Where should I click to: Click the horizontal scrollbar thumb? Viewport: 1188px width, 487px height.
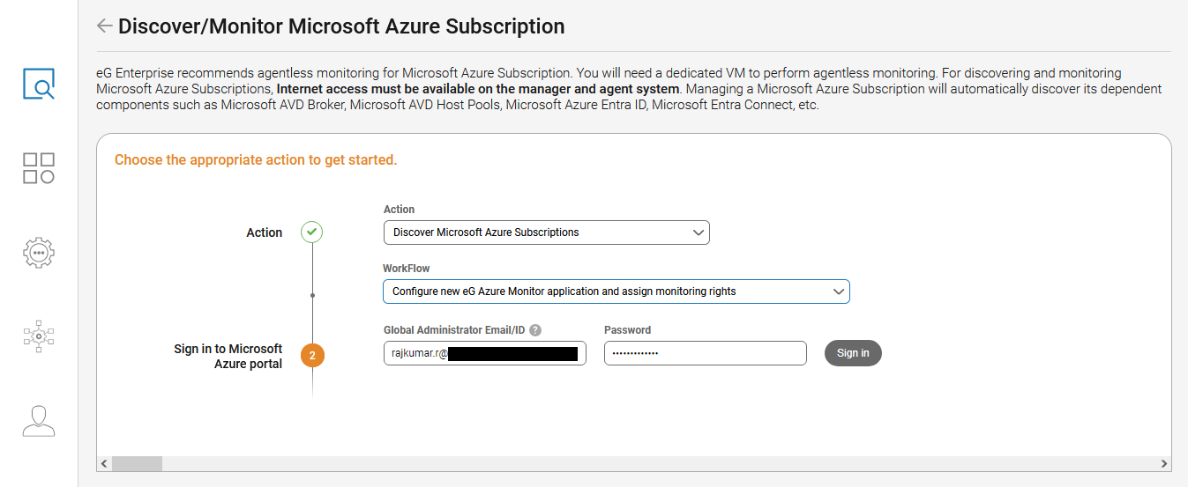pyautogui.click(x=137, y=463)
